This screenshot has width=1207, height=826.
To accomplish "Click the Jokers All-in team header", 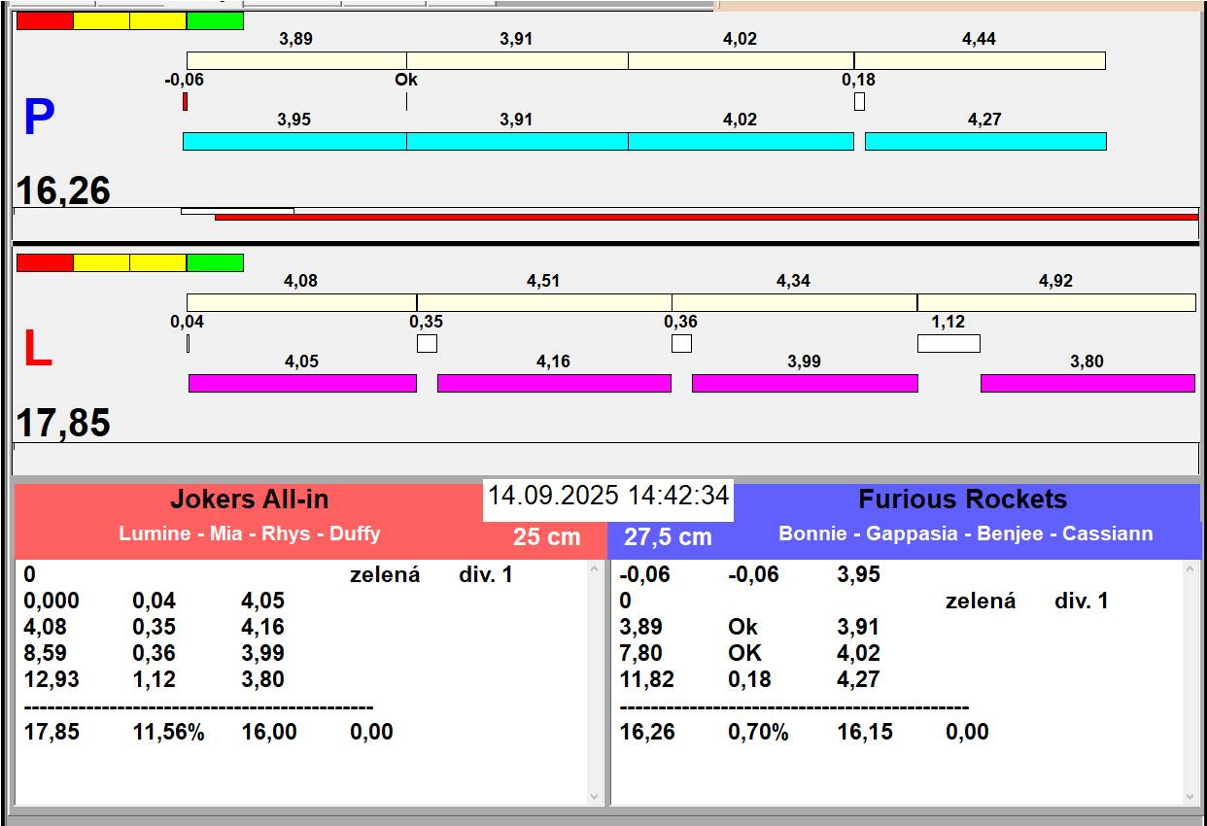I will (250, 499).
